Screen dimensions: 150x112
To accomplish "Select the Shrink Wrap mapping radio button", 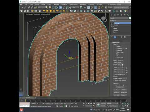I will coord(116,52).
